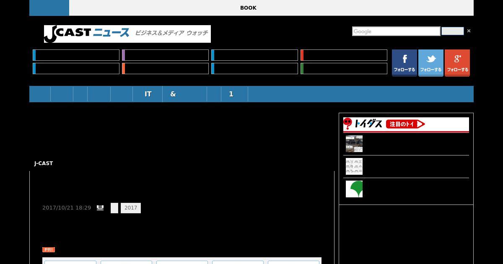The width and height of the screenshot is (503, 264).
Task: Open the green ginkgo emblem thumbnail
Action: click(354, 189)
